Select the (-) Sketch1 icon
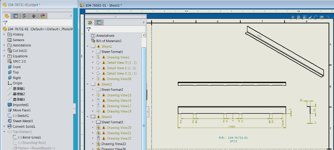This screenshot has width=334, height=150. coord(10,116)
